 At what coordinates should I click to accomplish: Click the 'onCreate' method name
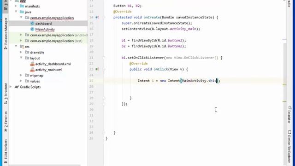152,18
